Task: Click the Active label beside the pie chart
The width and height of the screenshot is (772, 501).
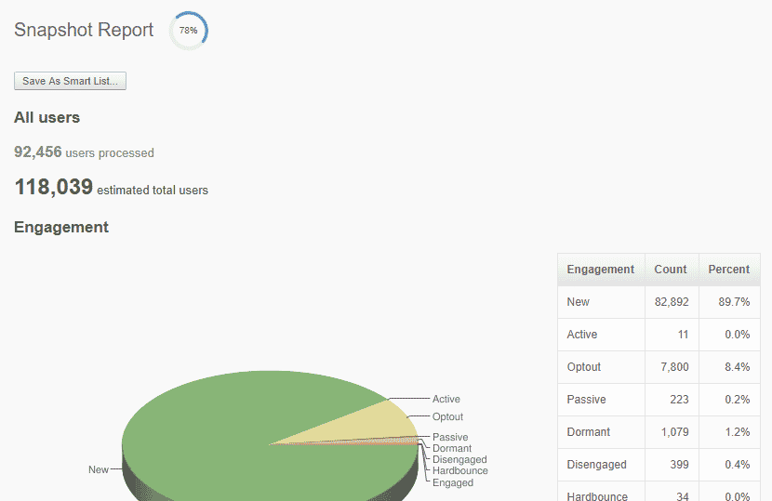Action: click(x=446, y=400)
